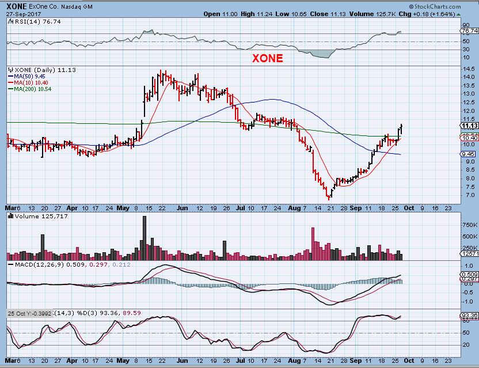
Task: Click the Aug label on price chart time axis
Action: [x=295, y=208]
